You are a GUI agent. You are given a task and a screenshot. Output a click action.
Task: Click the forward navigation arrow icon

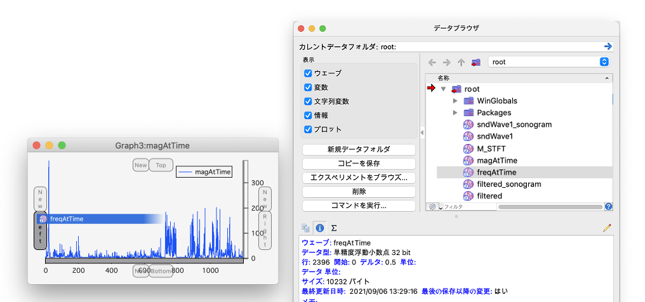pyautogui.click(x=446, y=62)
